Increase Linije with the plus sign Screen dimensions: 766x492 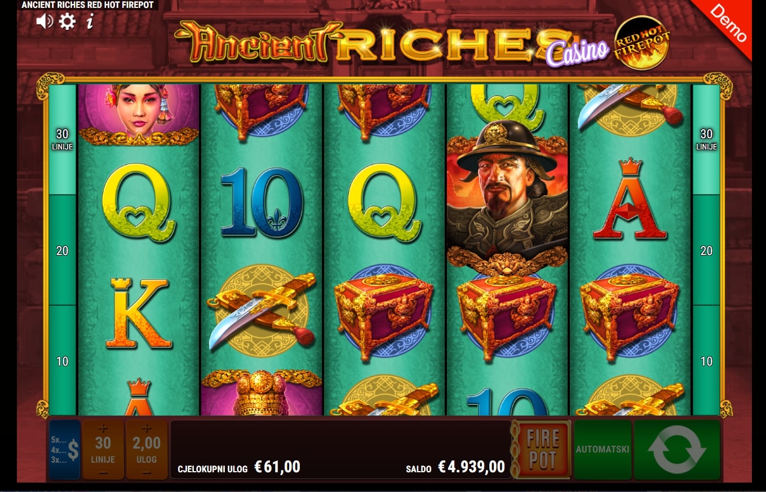[x=103, y=428]
